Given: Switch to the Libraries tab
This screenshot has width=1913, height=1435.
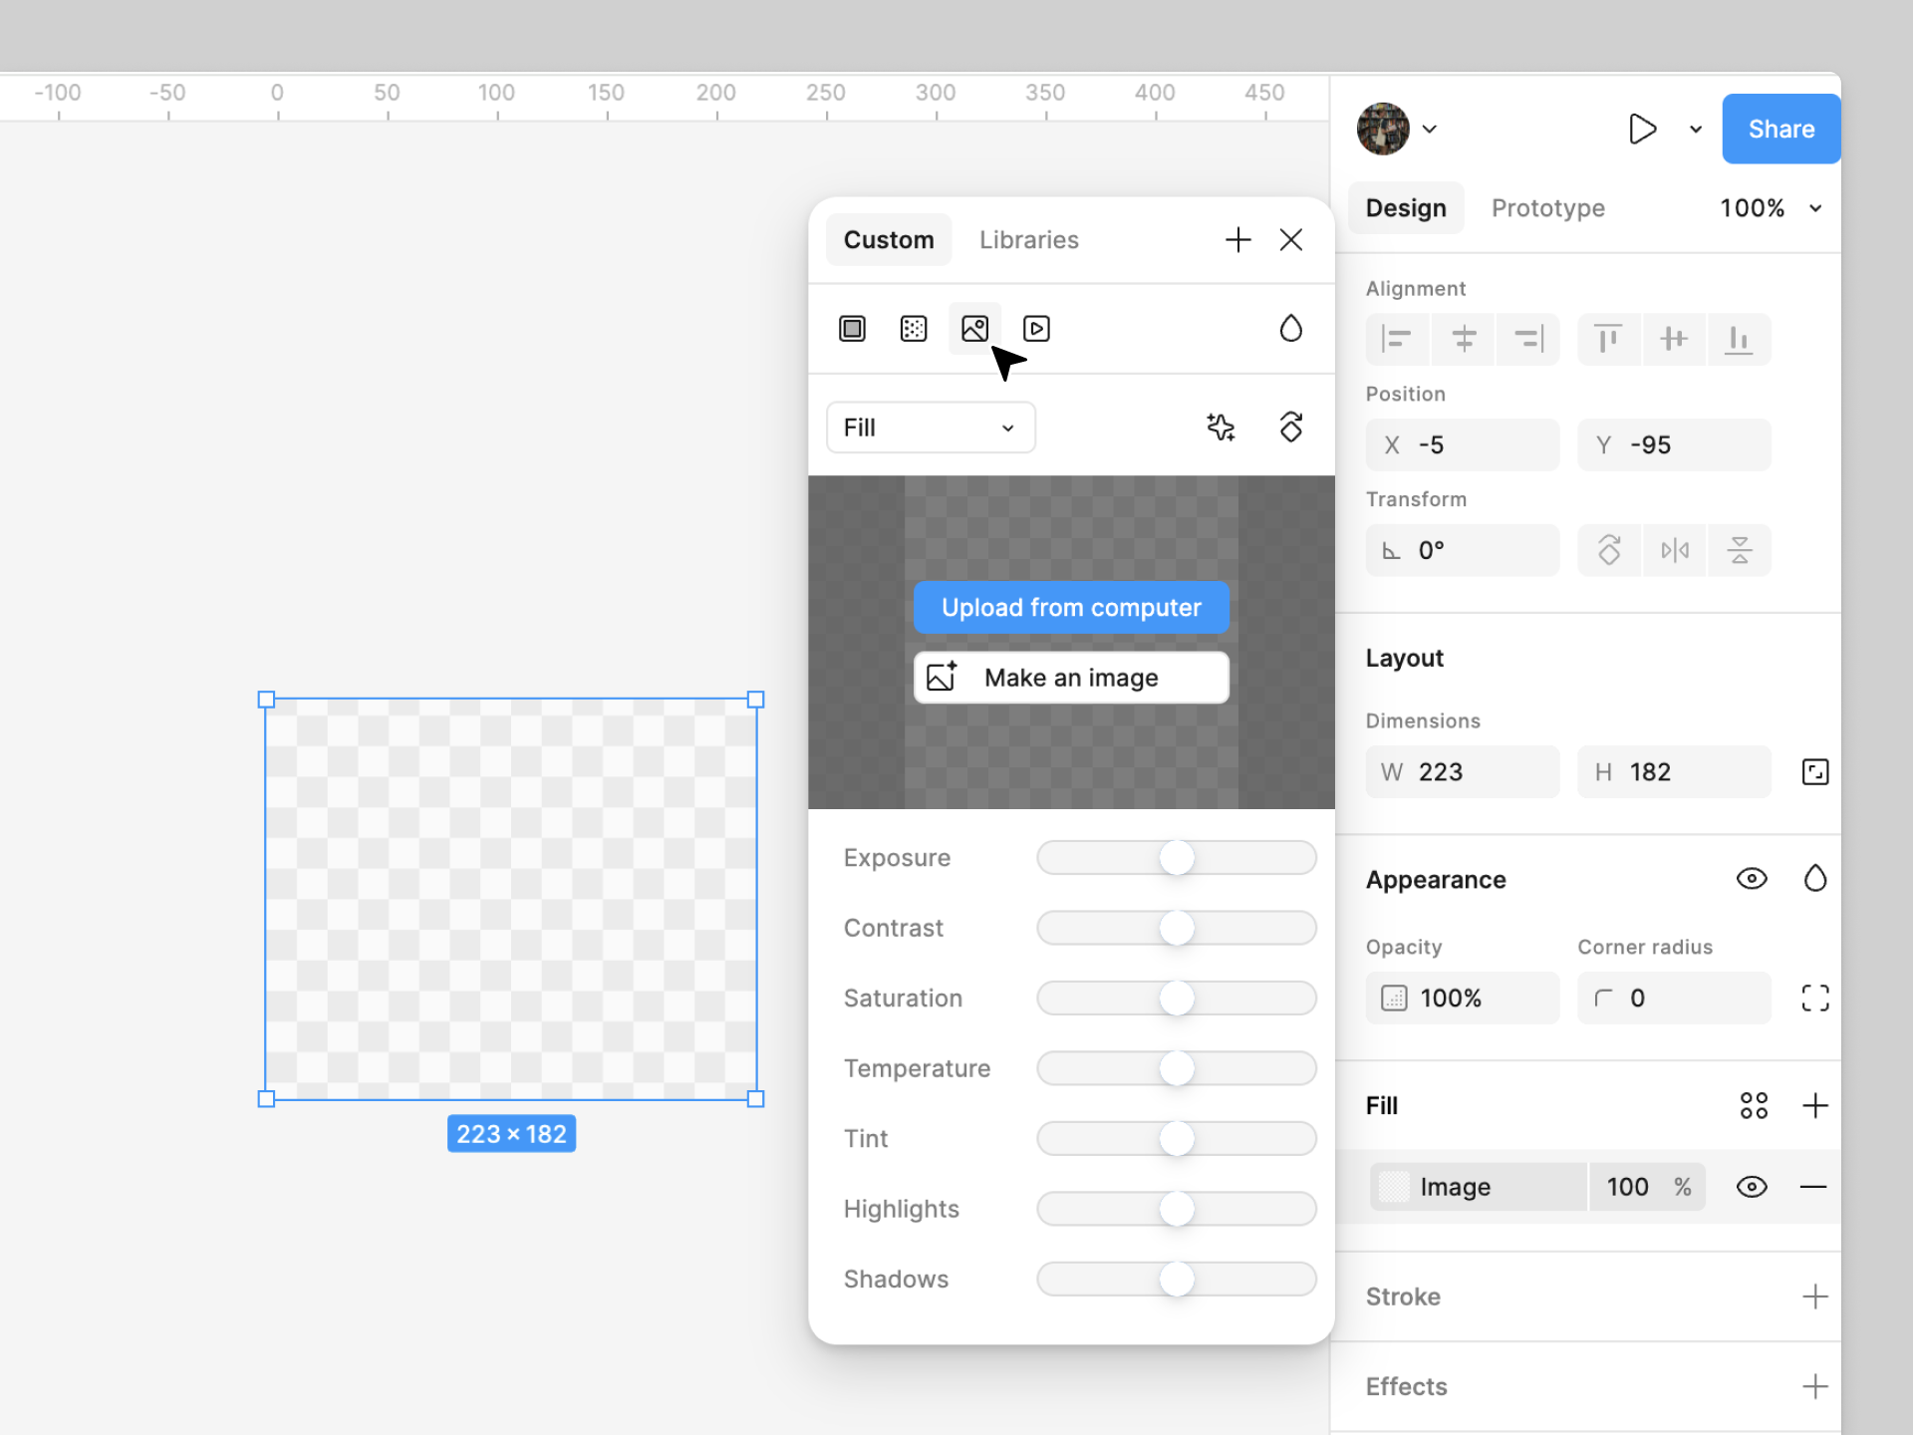Looking at the screenshot, I should coord(1030,238).
